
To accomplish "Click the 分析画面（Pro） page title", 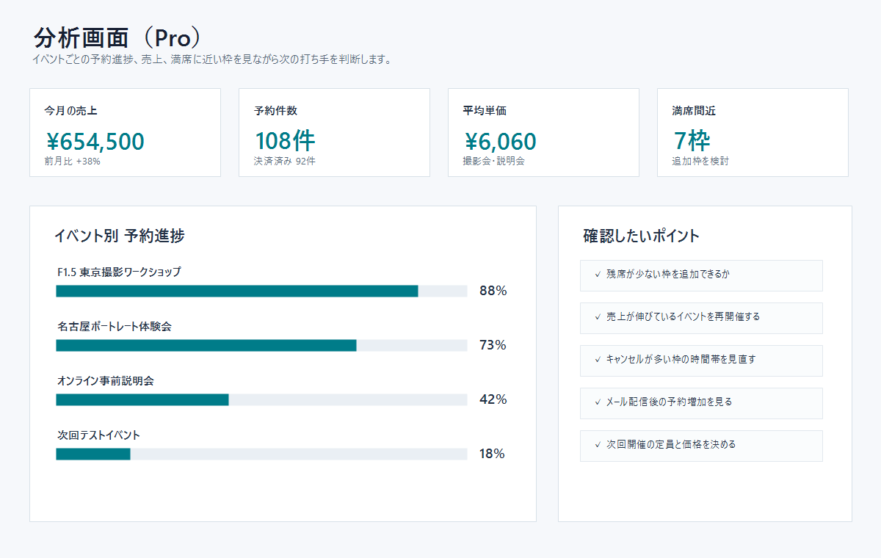I will [117, 38].
